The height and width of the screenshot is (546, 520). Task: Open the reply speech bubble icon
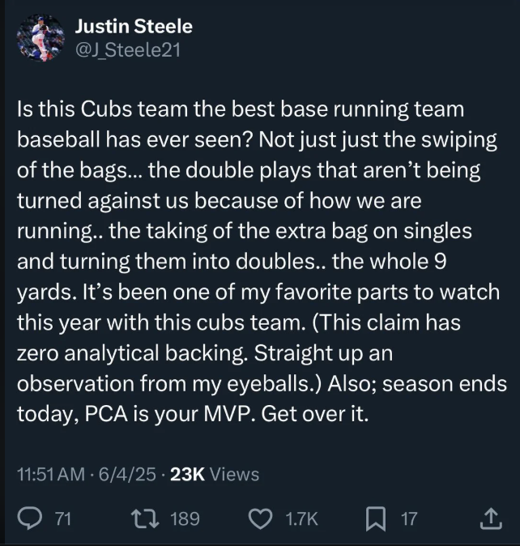click(30, 518)
